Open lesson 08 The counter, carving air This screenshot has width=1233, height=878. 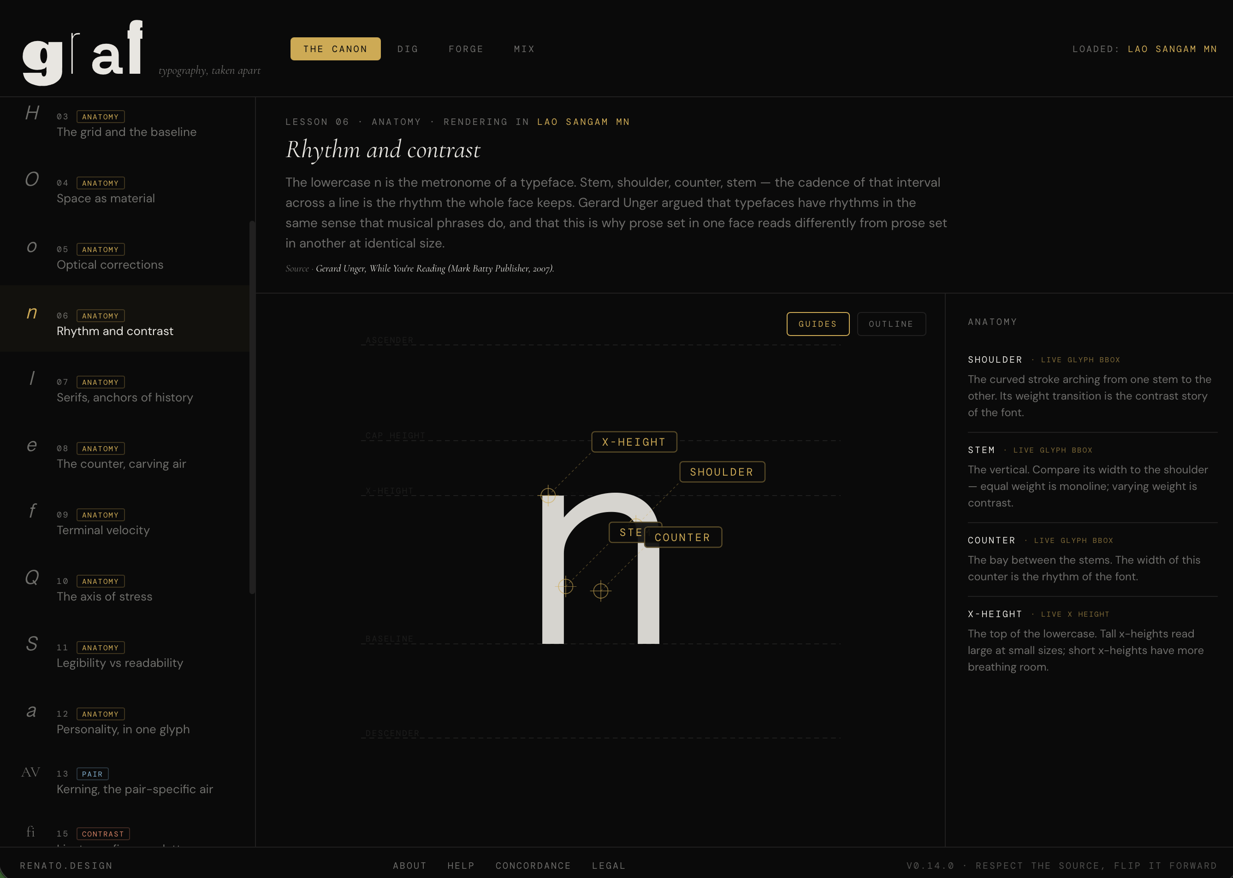[121, 464]
